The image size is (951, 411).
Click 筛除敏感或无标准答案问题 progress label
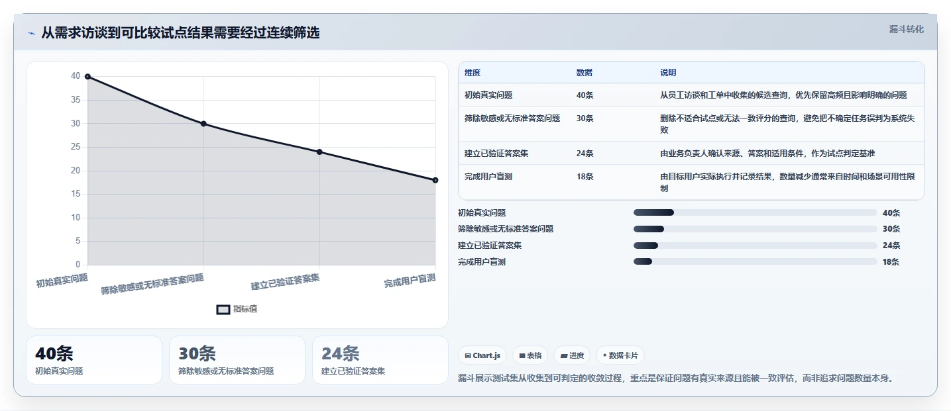(x=506, y=229)
